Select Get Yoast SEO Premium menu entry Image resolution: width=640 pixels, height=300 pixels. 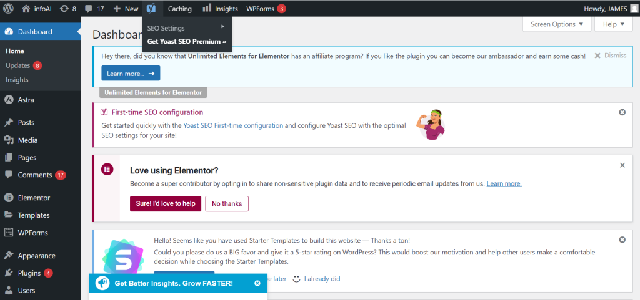[x=186, y=42]
